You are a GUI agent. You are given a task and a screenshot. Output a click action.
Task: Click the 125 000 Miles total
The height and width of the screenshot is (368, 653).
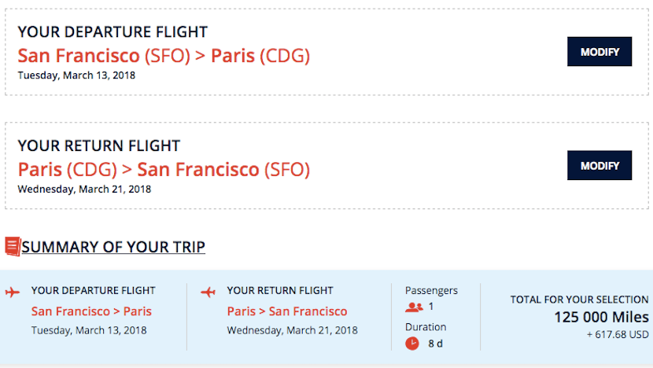coord(601,317)
